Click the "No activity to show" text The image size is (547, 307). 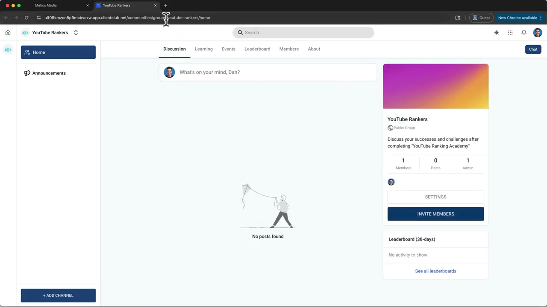click(x=408, y=255)
